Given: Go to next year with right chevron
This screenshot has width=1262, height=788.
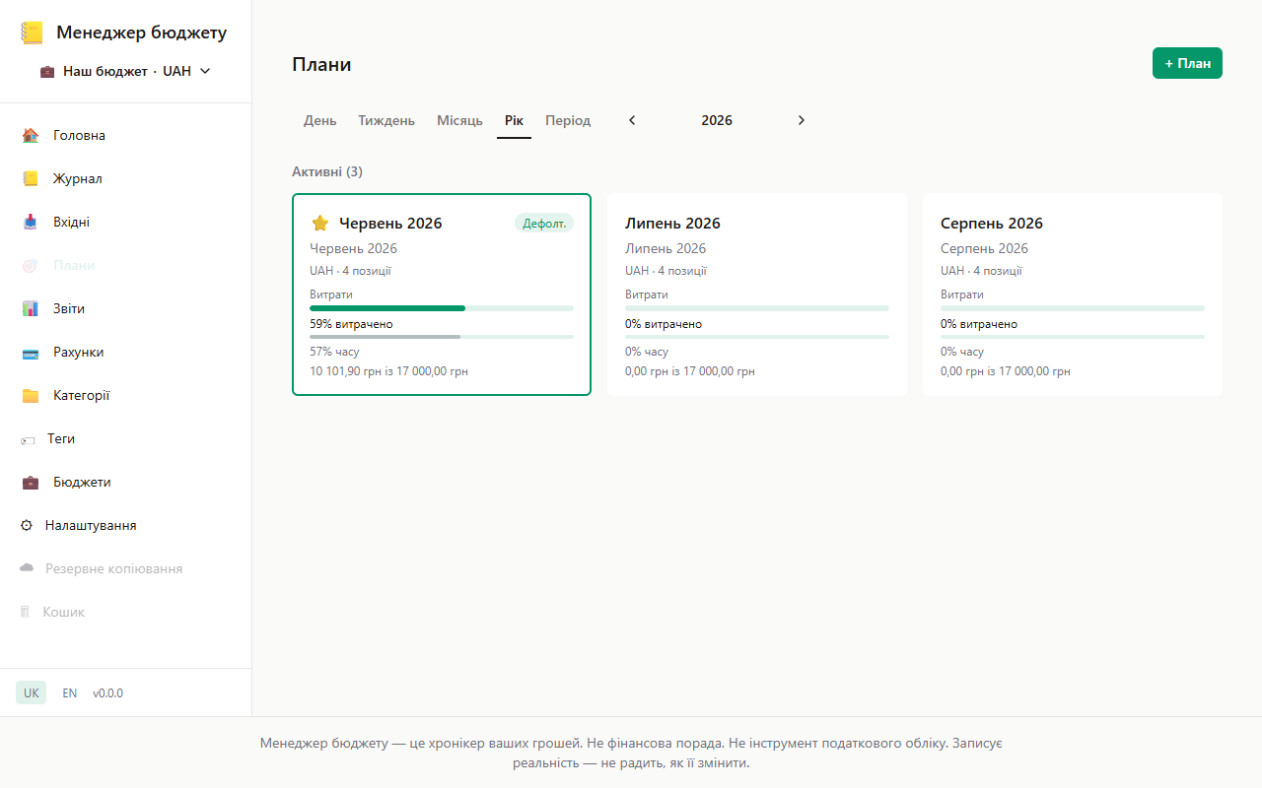Looking at the screenshot, I should [802, 120].
